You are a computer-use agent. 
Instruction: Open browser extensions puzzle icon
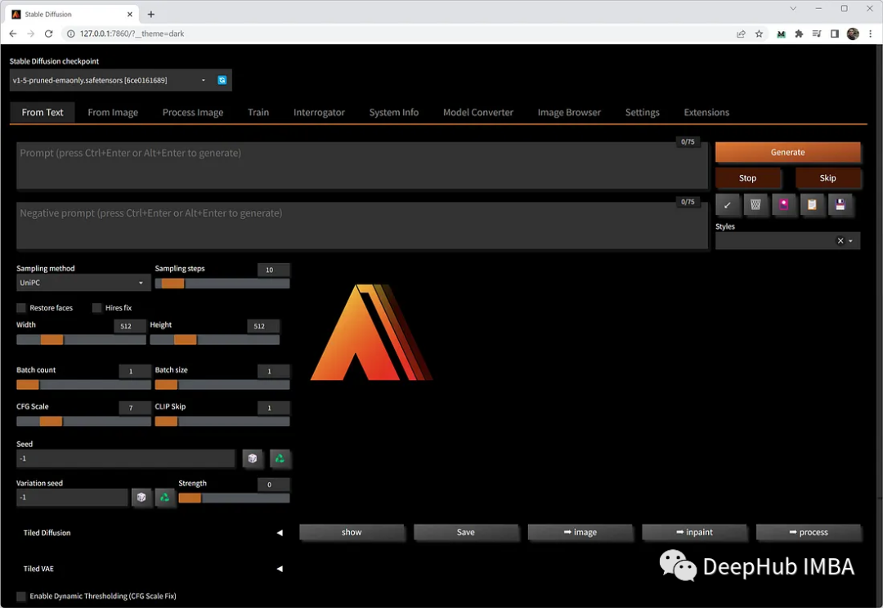coord(799,34)
